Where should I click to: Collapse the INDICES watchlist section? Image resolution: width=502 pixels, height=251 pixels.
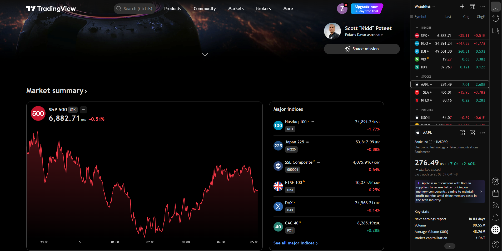point(417,28)
